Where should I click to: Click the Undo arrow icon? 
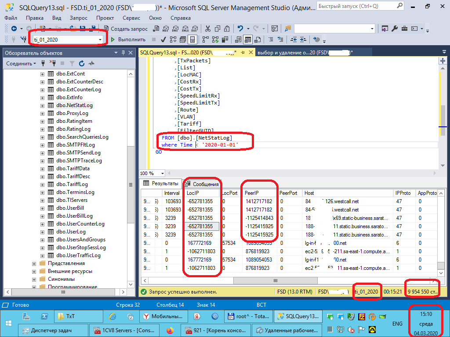click(x=240, y=29)
